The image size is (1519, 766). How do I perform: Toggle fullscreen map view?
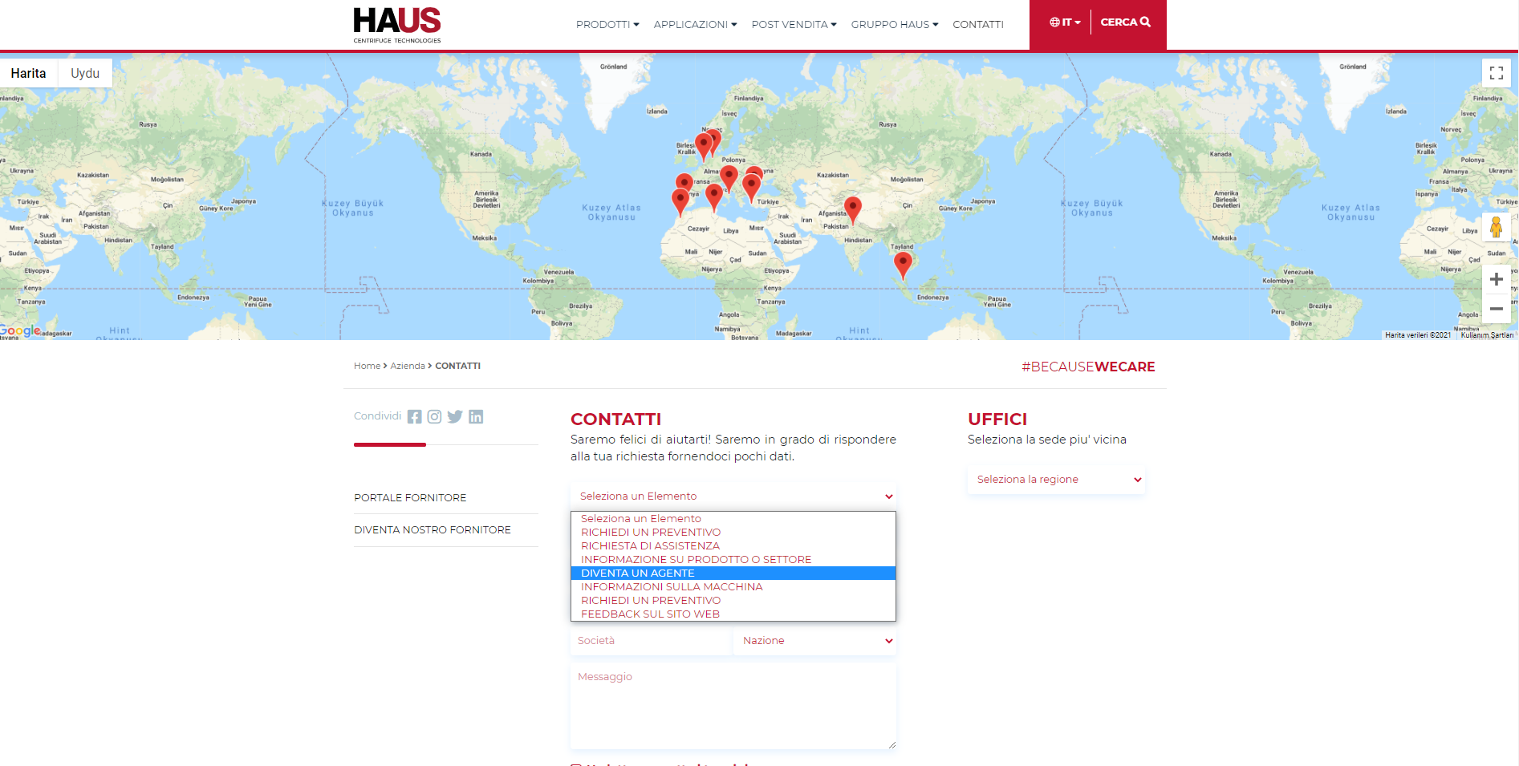coord(1496,73)
